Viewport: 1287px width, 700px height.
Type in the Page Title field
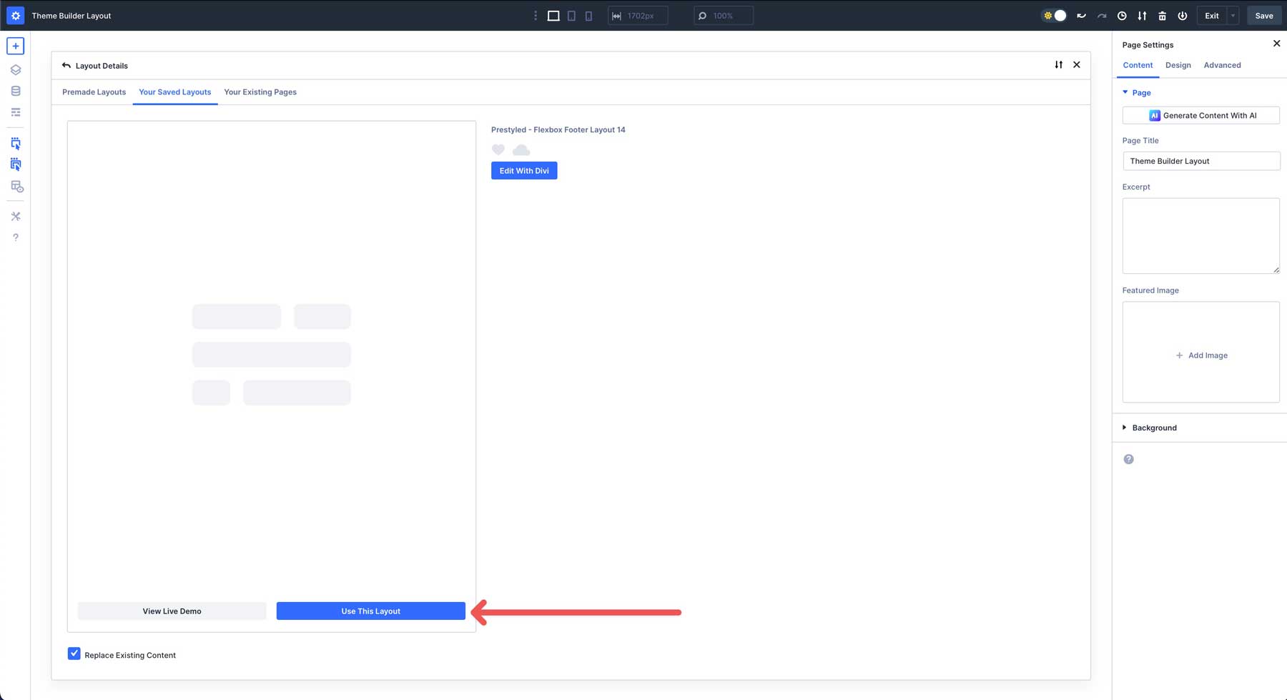click(x=1200, y=161)
